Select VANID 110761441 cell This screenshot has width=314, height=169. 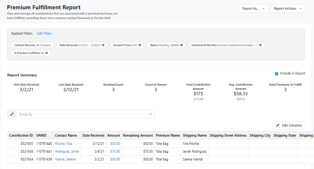coord(44,152)
